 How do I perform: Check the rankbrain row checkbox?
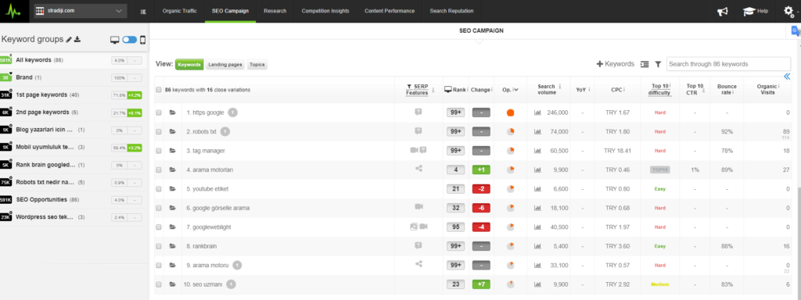[158, 246]
